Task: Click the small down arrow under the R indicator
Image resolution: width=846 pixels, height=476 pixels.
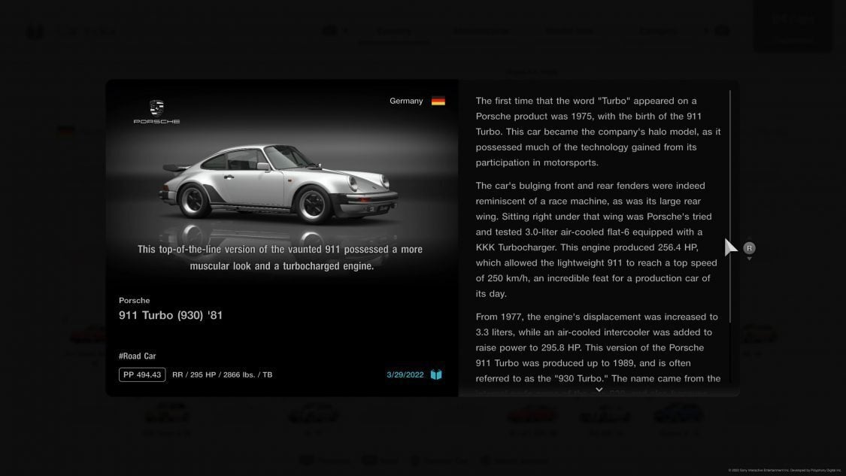Action: click(x=748, y=258)
